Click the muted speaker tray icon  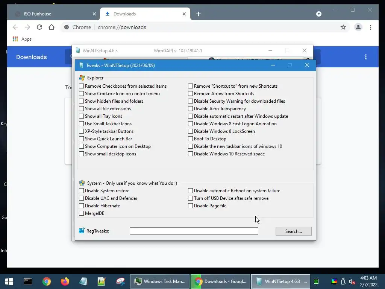click(352, 281)
